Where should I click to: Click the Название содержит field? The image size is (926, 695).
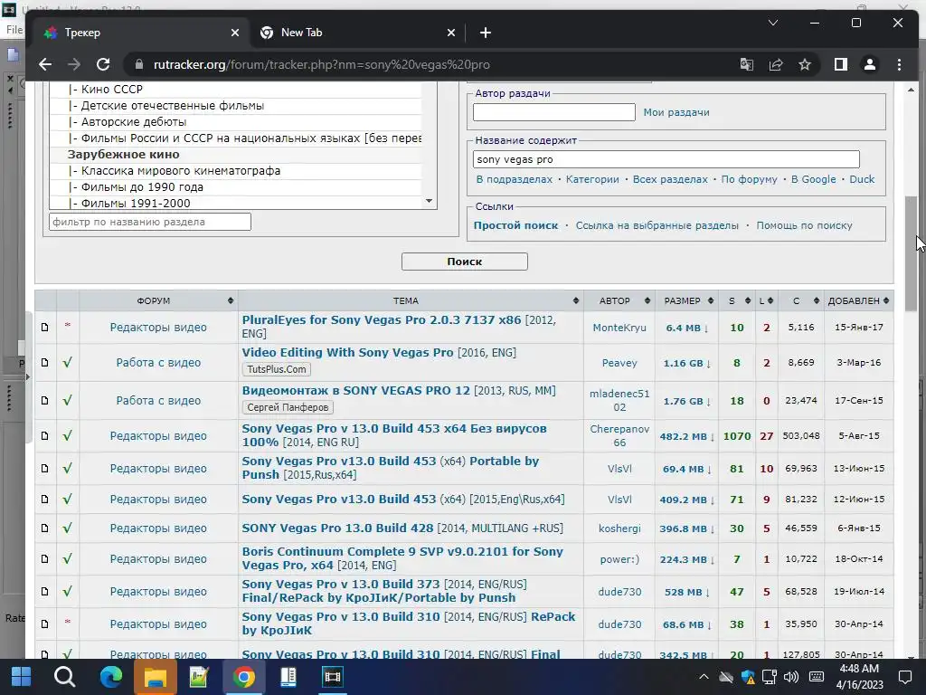pyautogui.click(x=666, y=159)
